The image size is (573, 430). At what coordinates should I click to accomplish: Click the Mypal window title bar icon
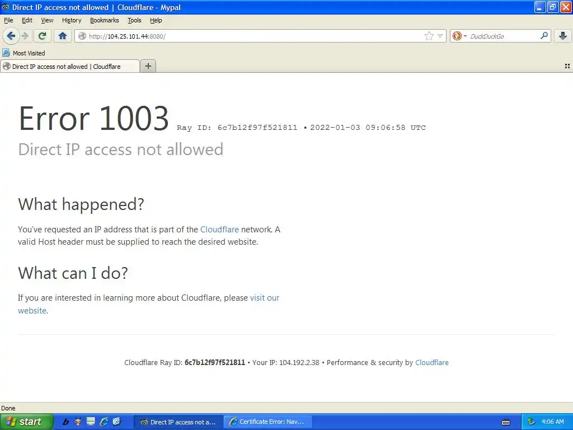point(6,7)
